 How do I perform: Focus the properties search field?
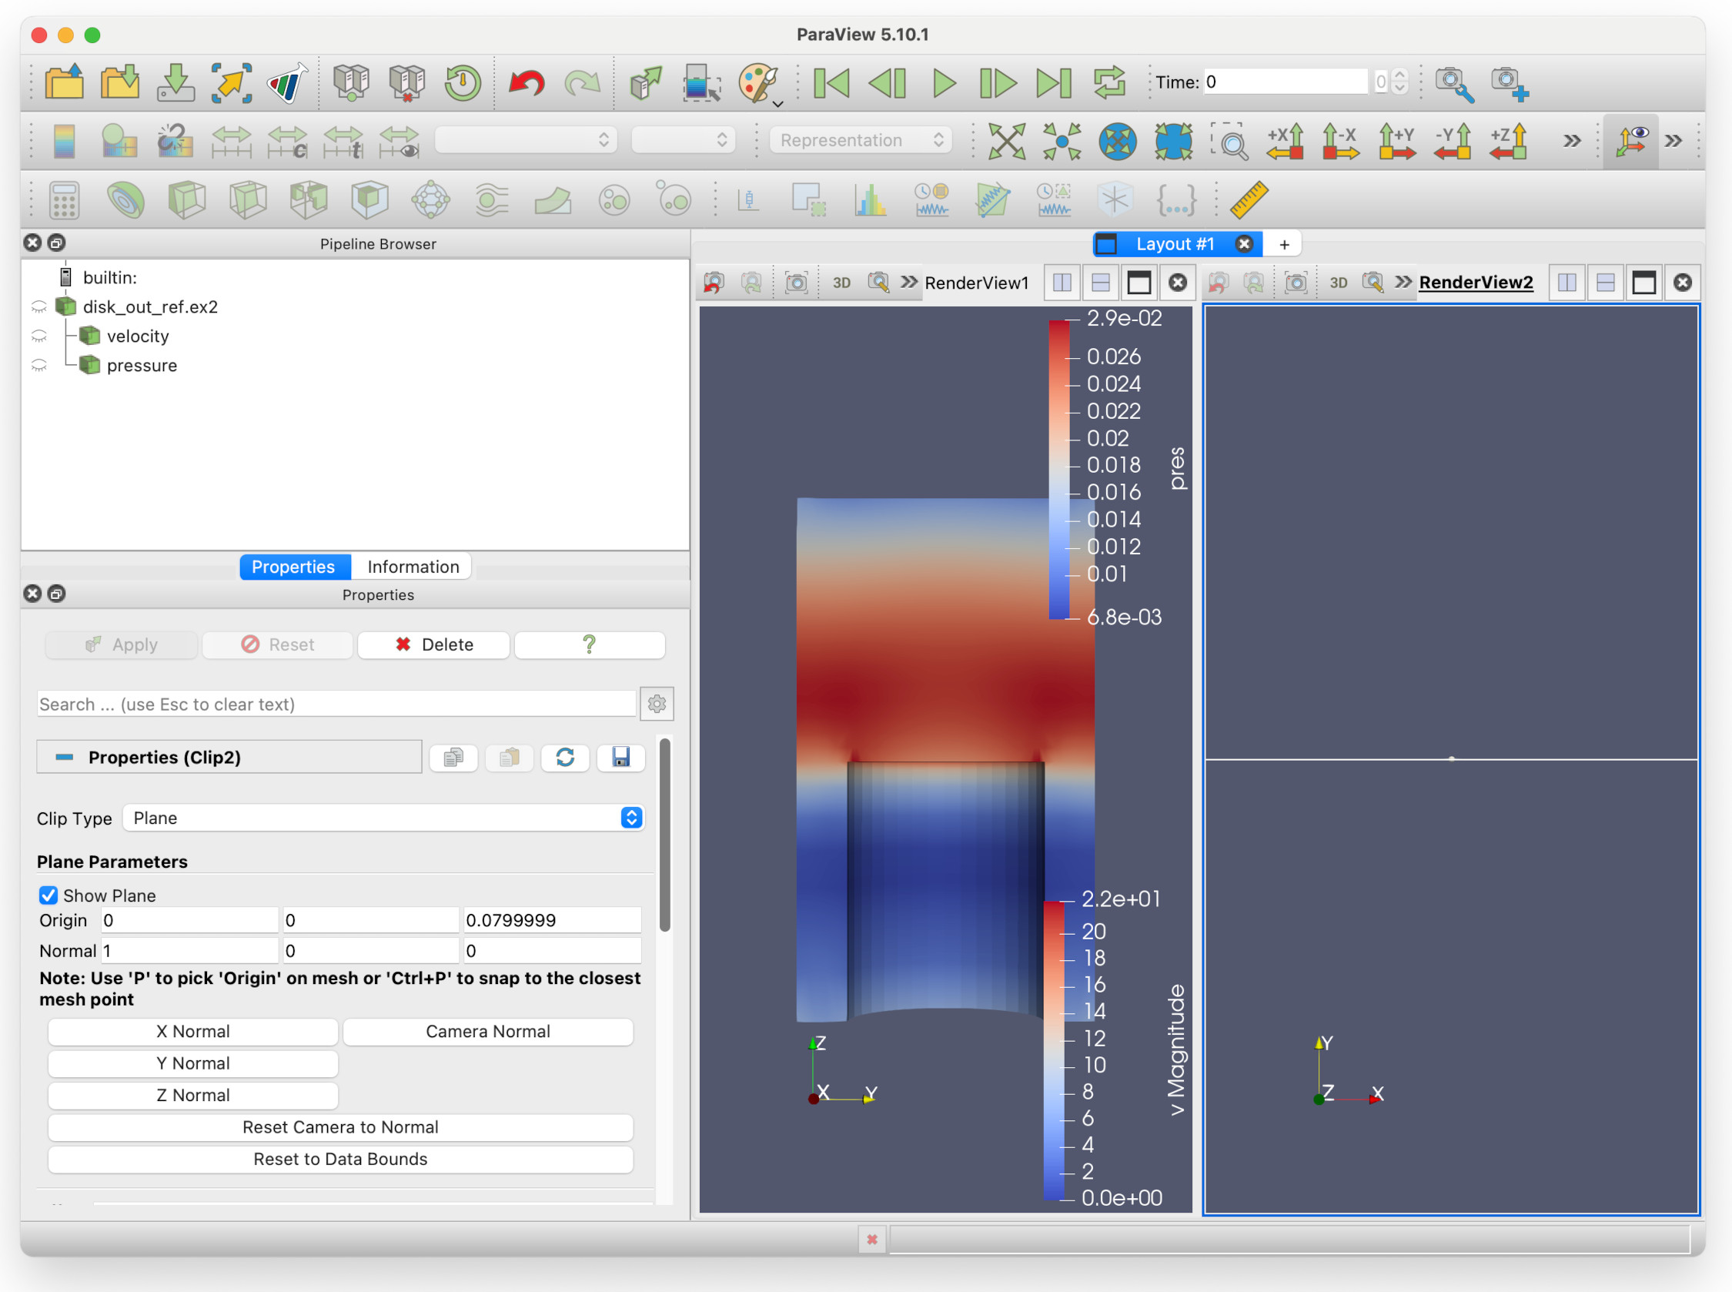point(336,704)
